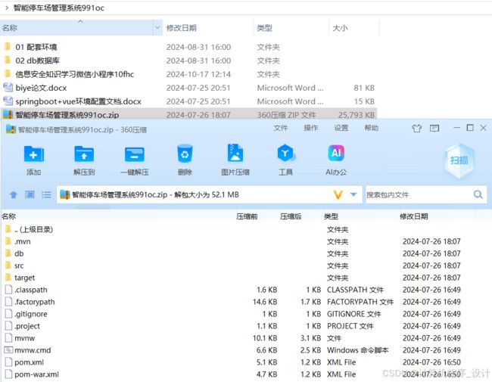The image size is (492, 382).
Task: Select the biye论文.docx Word file icon
Action: click(x=8, y=88)
